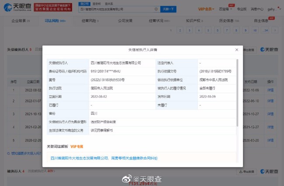Click 简阳市人民法院 cell
The width and height of the screenshot is (284, 186).
tap(102, 88)
